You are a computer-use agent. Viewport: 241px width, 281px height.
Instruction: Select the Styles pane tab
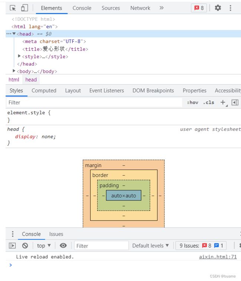pos(16,91)
